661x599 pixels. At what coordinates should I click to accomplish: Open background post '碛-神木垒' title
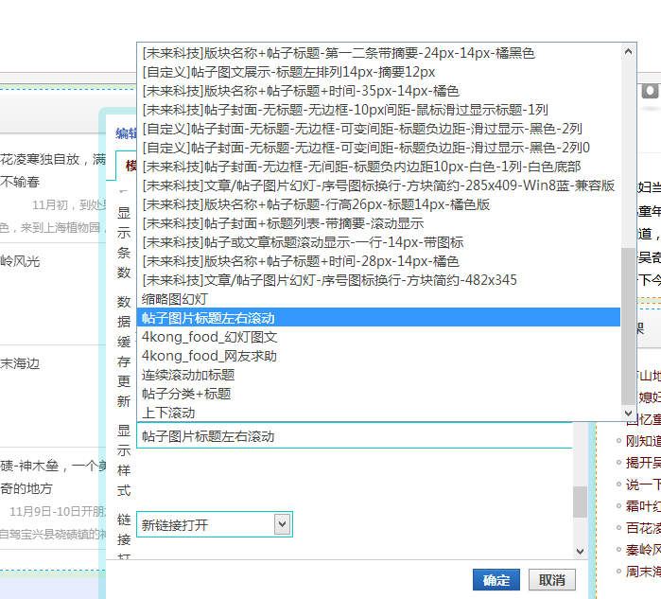pos(53,477)
